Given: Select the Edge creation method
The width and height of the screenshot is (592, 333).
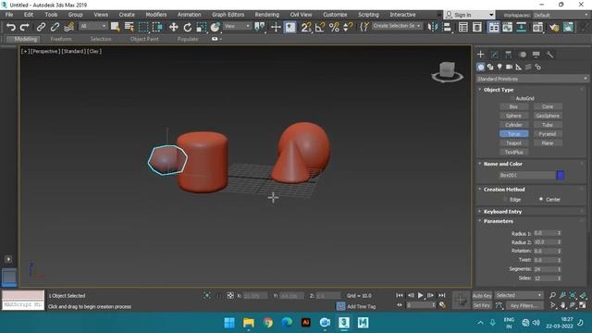Looking at the screenshot, I should tap(505, 200).
